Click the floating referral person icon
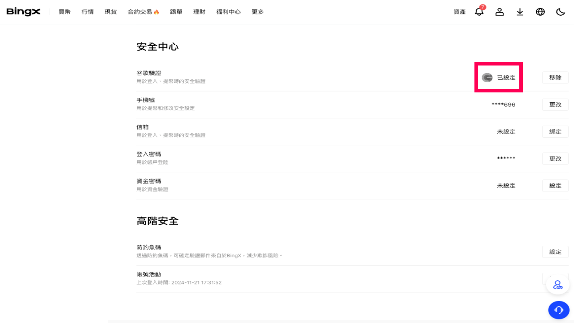This screenshot has width=574, height=323. point(557,284)
